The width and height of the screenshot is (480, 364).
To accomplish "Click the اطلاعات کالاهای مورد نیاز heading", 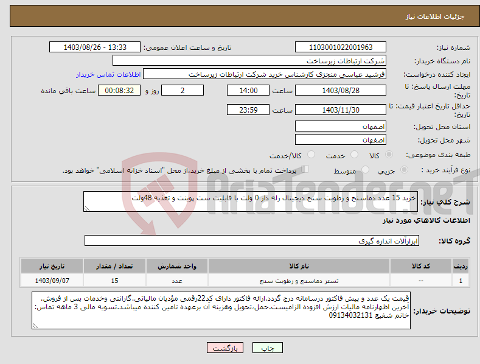I will [426, 220].
